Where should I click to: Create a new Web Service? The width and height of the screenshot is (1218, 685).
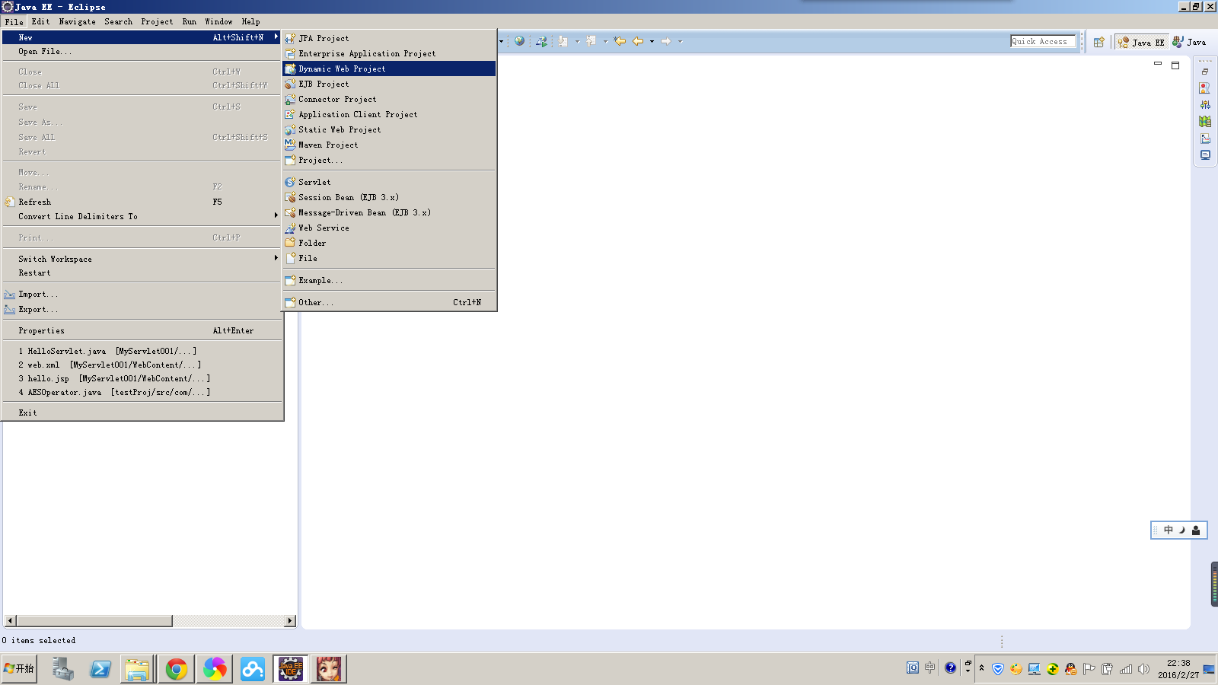pyautogui.click(x=389, y=228)
